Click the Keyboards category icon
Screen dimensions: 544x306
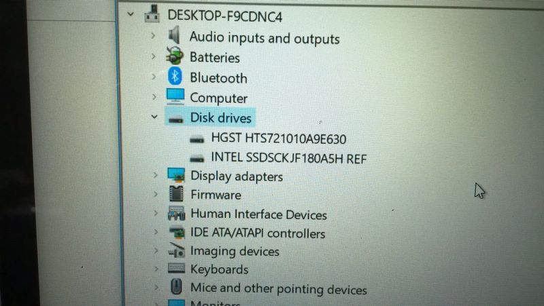click(x=176, y=268)
